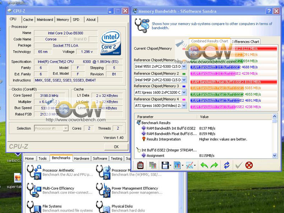Screen dimensions: 284x213
Task: Open the SPD tab in CPU-Z
Action: point(76,20)
